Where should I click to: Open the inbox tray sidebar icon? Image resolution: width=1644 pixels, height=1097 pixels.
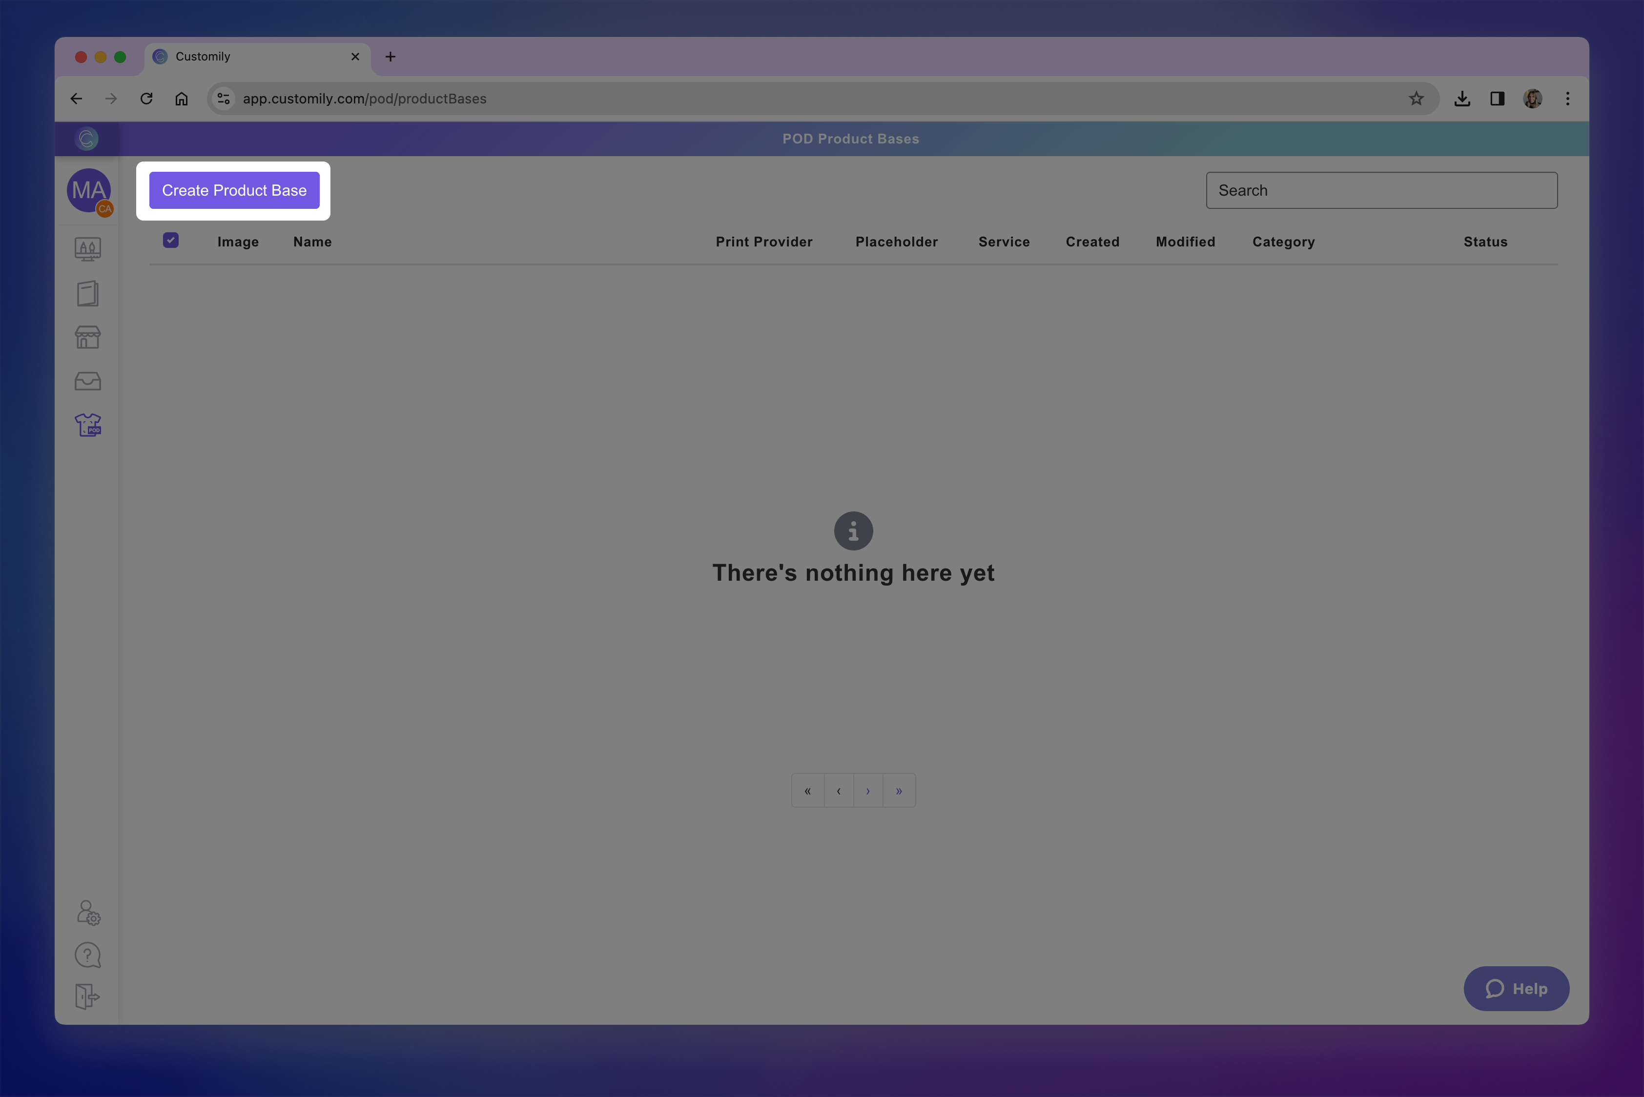pos(88,381)
